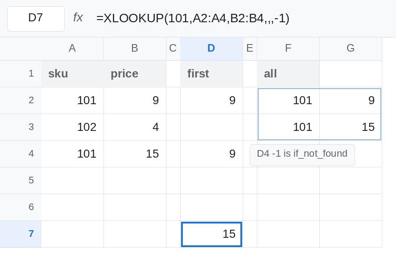Select narrow column C header

click(173, 49)
